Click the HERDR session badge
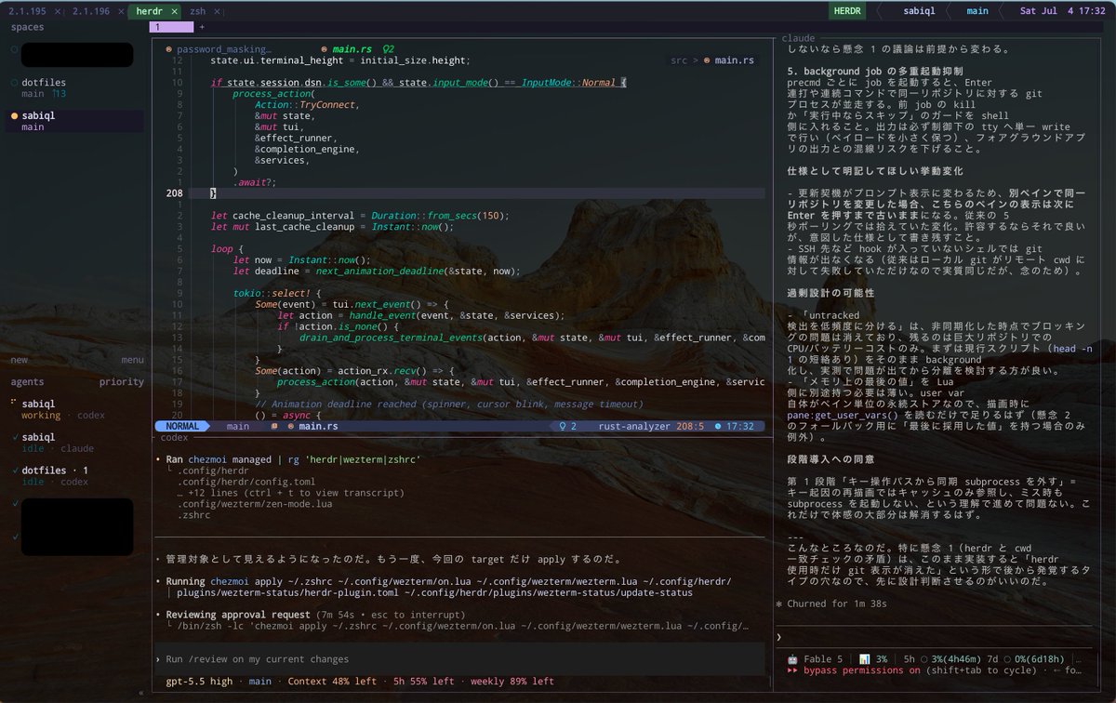Image resolution: width=1116 pixels, height=703 pixels. 847,11
